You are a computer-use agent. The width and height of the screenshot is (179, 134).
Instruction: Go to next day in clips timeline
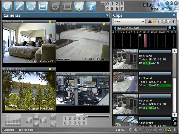coord(174,28)
